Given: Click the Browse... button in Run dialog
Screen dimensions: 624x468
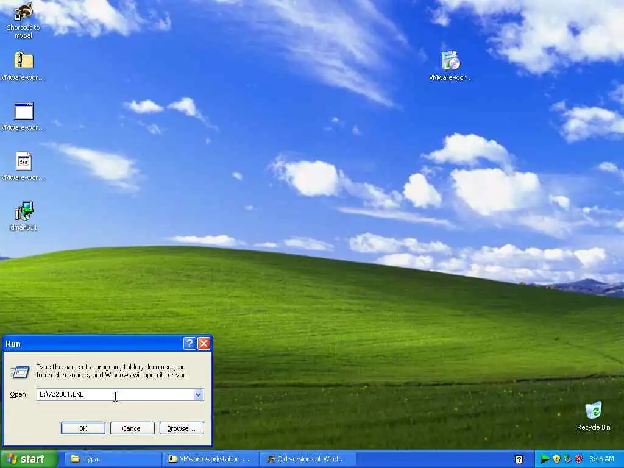Looking at the screenshot, I should click(182, 428).
